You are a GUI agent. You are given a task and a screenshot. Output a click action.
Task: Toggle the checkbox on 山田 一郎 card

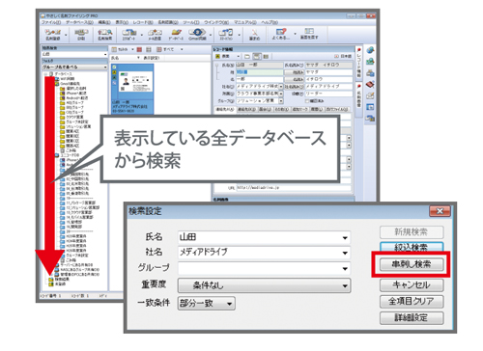tap(114, 67)
